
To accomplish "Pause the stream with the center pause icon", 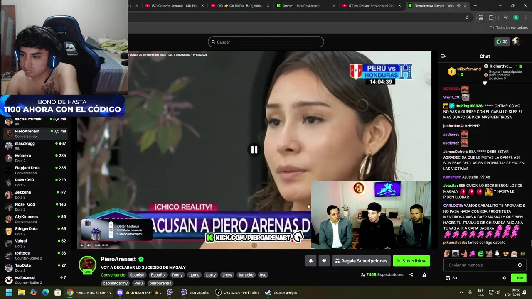I will pos(254,149).
